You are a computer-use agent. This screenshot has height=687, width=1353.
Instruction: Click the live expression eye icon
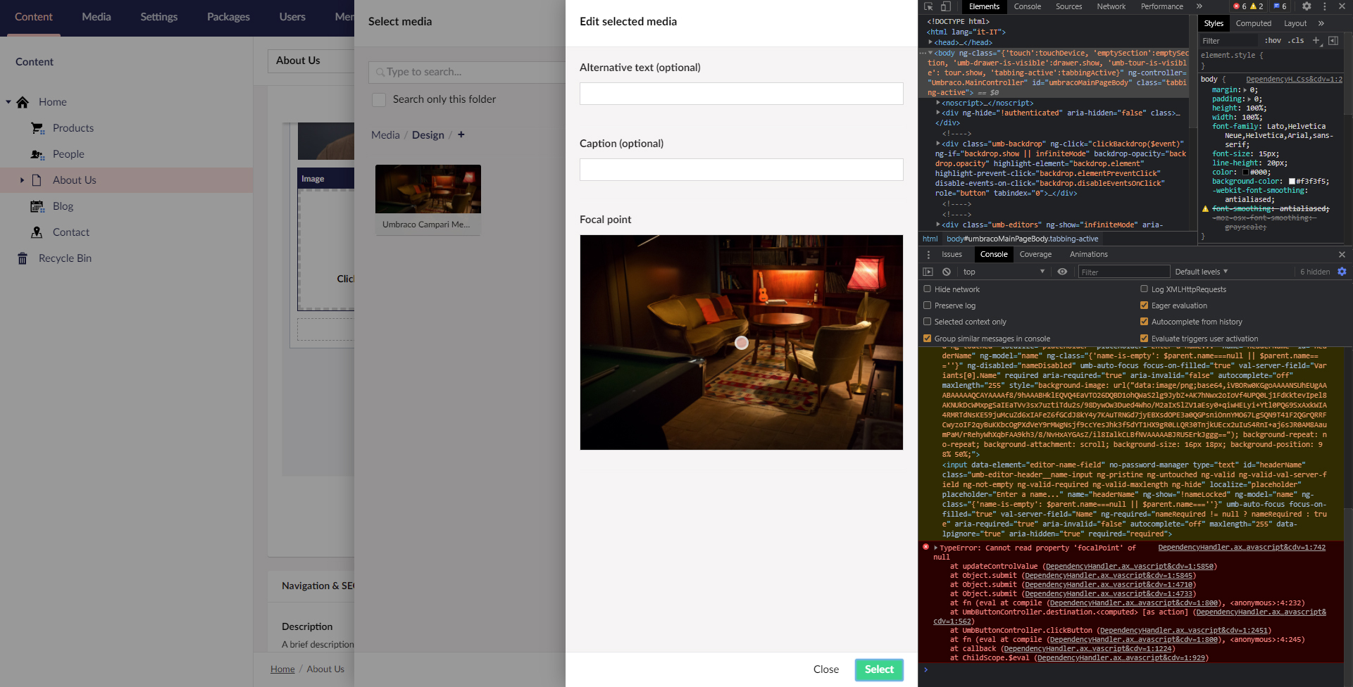[1062, 272]
